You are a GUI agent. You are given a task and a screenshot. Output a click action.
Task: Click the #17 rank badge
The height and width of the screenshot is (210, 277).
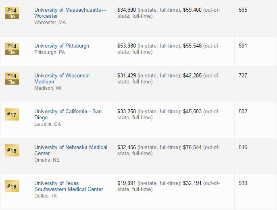[12, 114]
